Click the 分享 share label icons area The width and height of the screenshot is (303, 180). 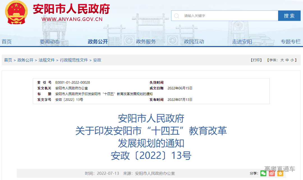point(254,174)
